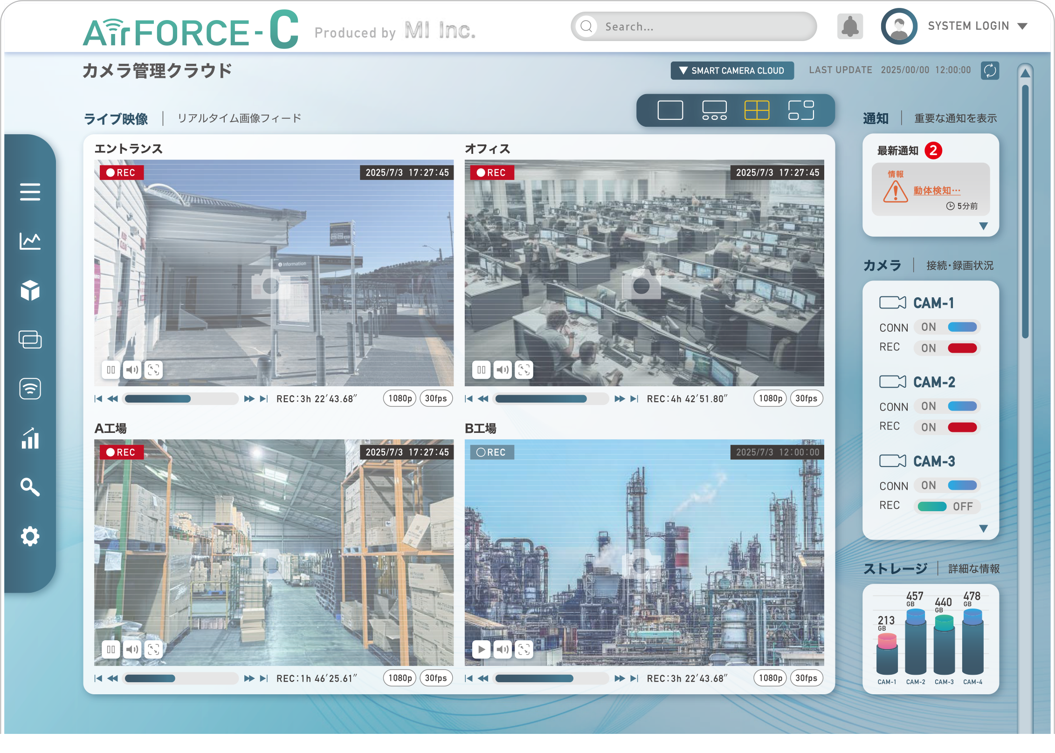Expand the camera status list arrow
1055x753 pixels.
coord(983,528)
